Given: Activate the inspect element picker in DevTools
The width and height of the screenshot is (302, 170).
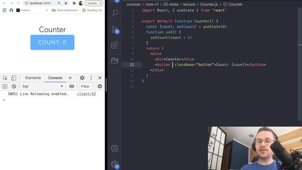Looking at the screenshot, I should pyautogui.click(x=5, y=78).
